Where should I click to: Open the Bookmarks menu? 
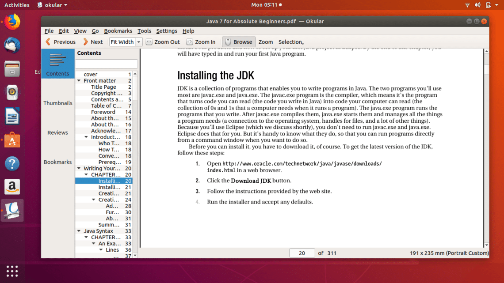[118, 31]
